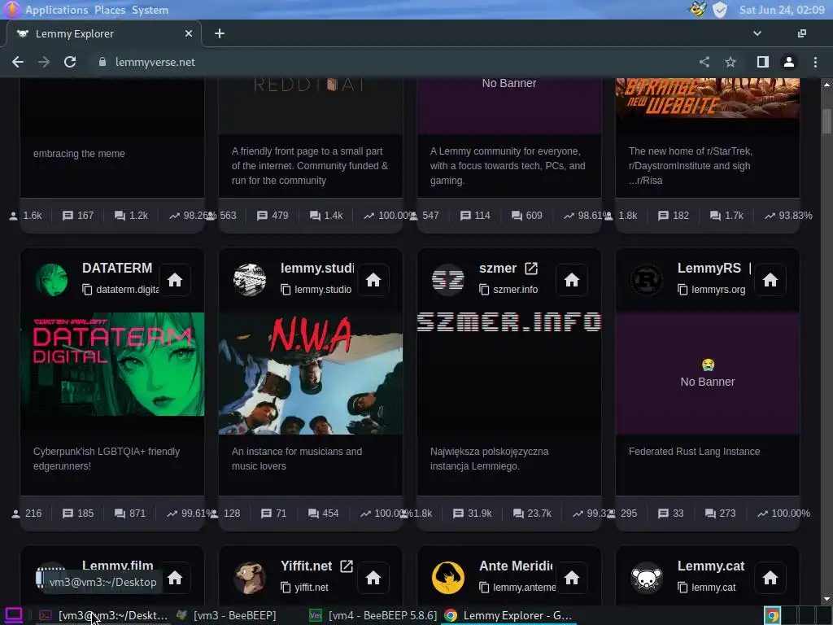This screenshot has width=833, height=625.
Task: Click the 31.9k posts count on szmer
Action: (473, 514)
